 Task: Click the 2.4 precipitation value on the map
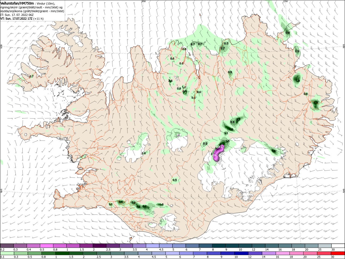[170, 81]
